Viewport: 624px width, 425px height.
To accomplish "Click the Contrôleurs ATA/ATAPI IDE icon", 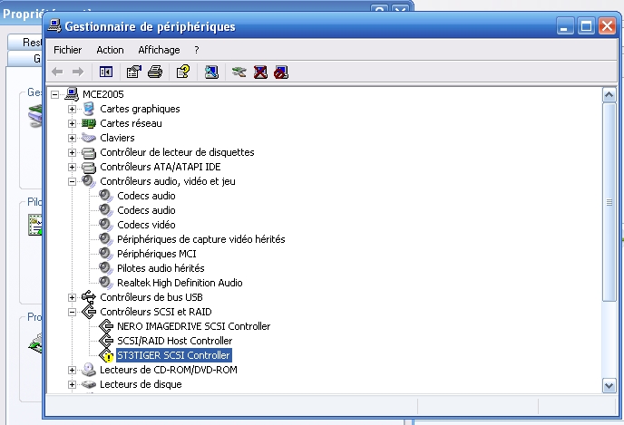I will point(89,167).
